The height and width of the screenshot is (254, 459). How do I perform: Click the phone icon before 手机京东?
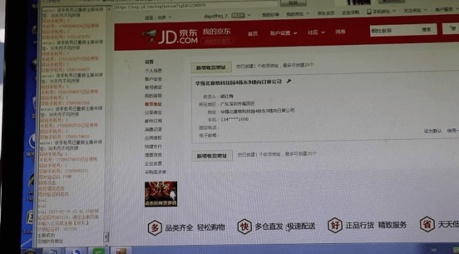[369, 11]
